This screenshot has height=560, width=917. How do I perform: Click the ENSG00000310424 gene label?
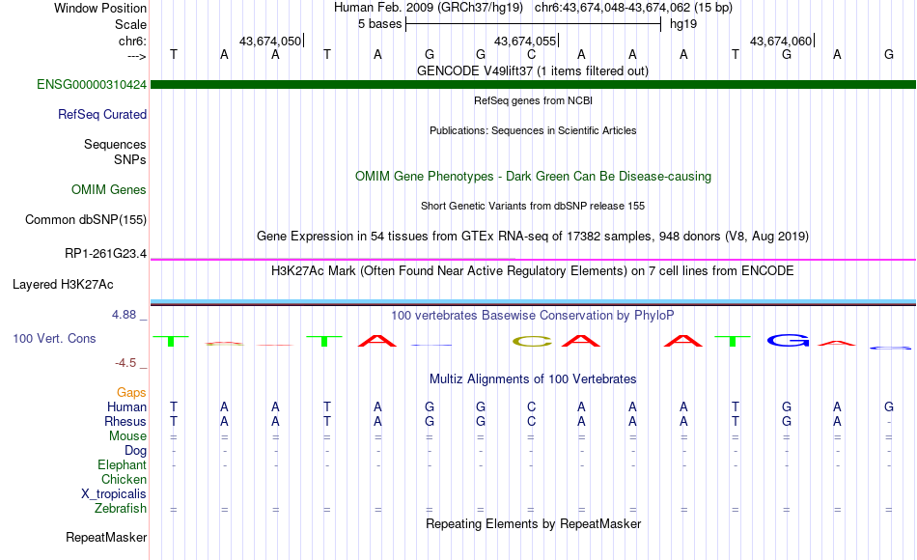coord(92,84)
